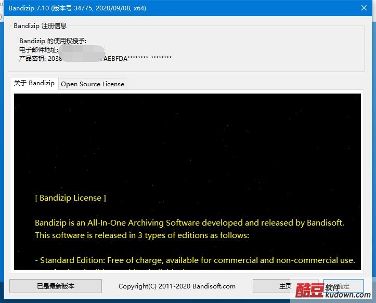Screen dimensions: 376x303
Task: Close the Bandizip about dialog
Action: point(364,8)
